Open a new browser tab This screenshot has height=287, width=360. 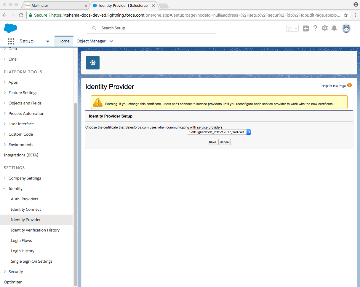(x=164, y=6)
